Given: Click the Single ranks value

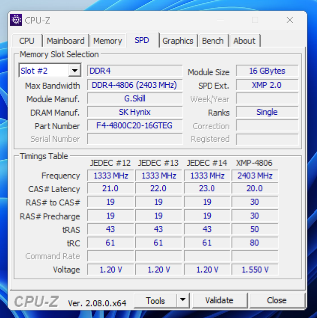Looking at the screenshot, I should pyautogui.click(x=267, y=112).
